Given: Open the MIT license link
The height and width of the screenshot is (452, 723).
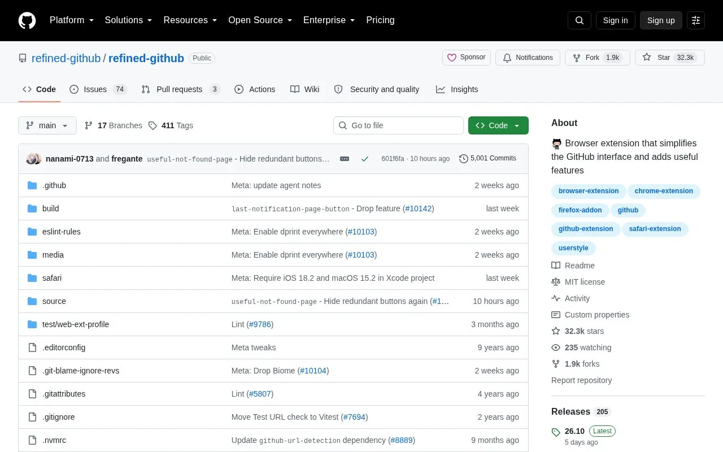Looking at the screenshot, I should [x=578, y=282].
